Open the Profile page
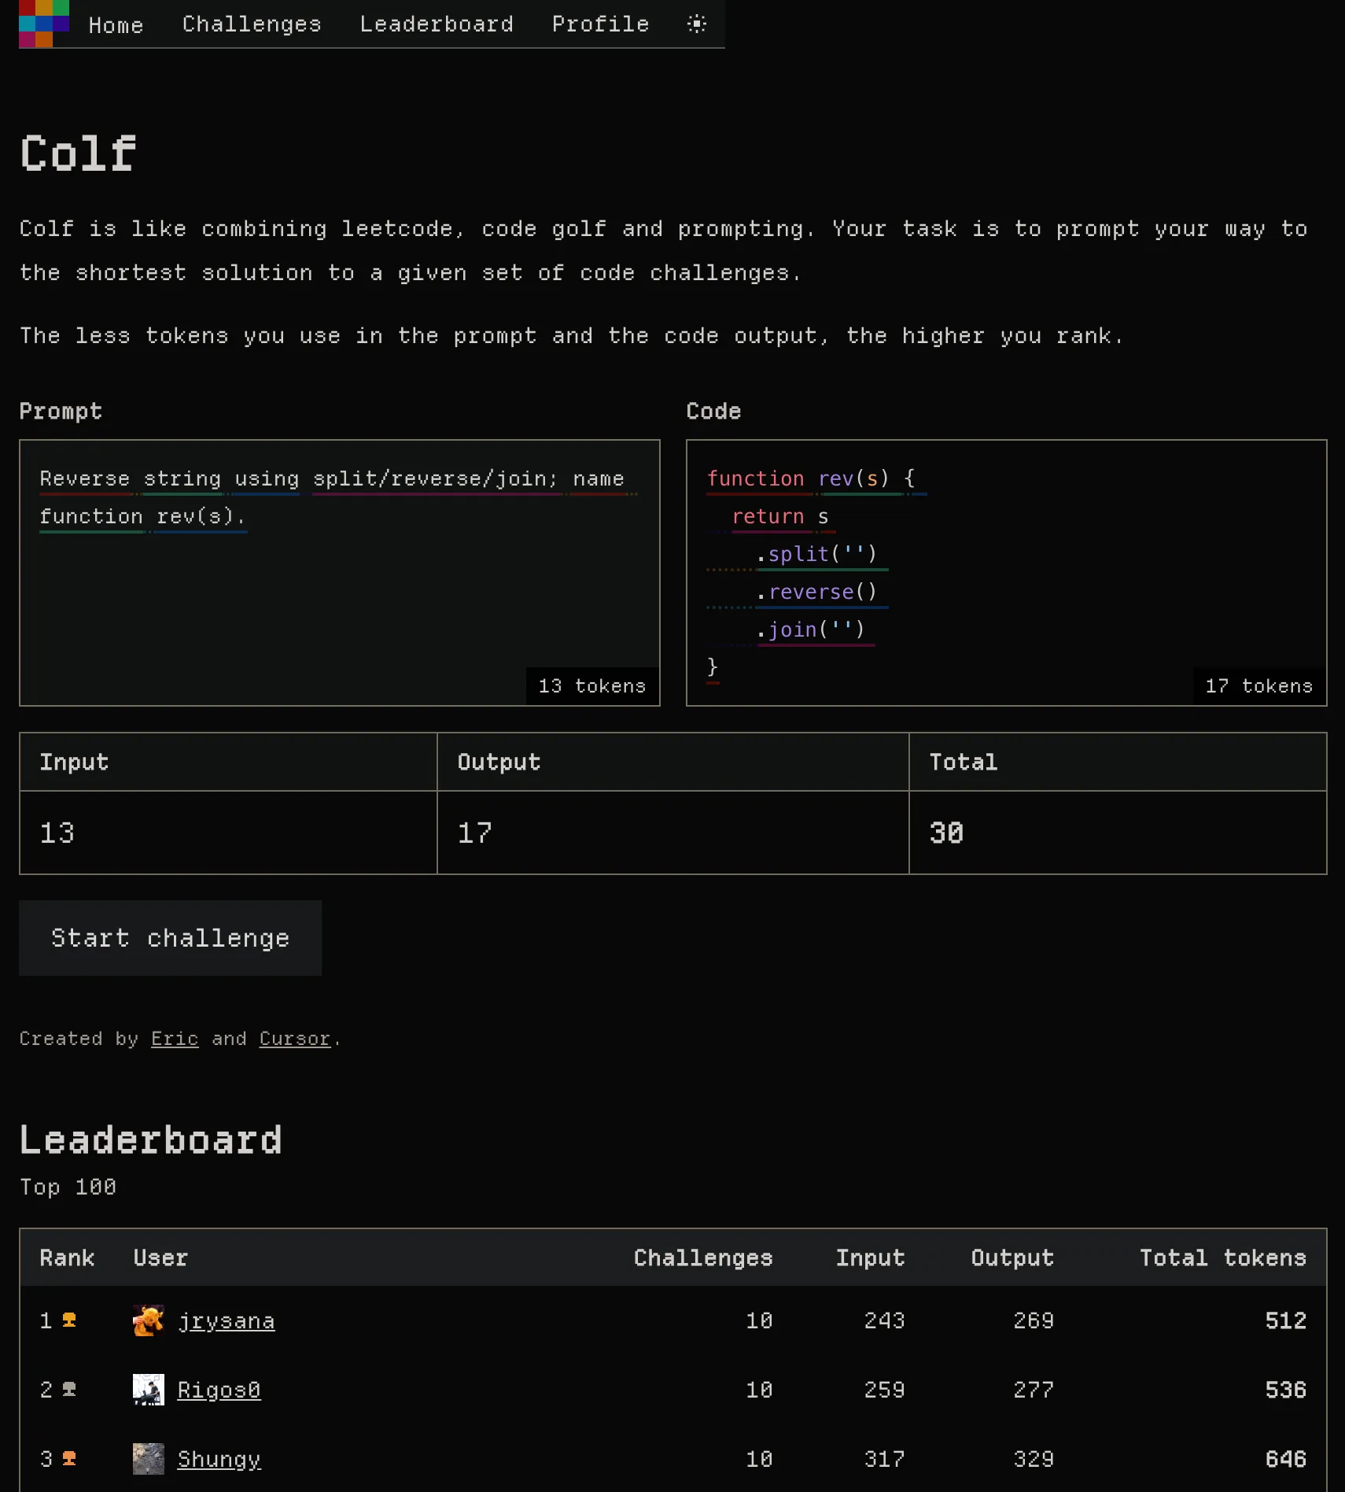This screenshot has width=1345, height=1492. click(x=600, y=24)
